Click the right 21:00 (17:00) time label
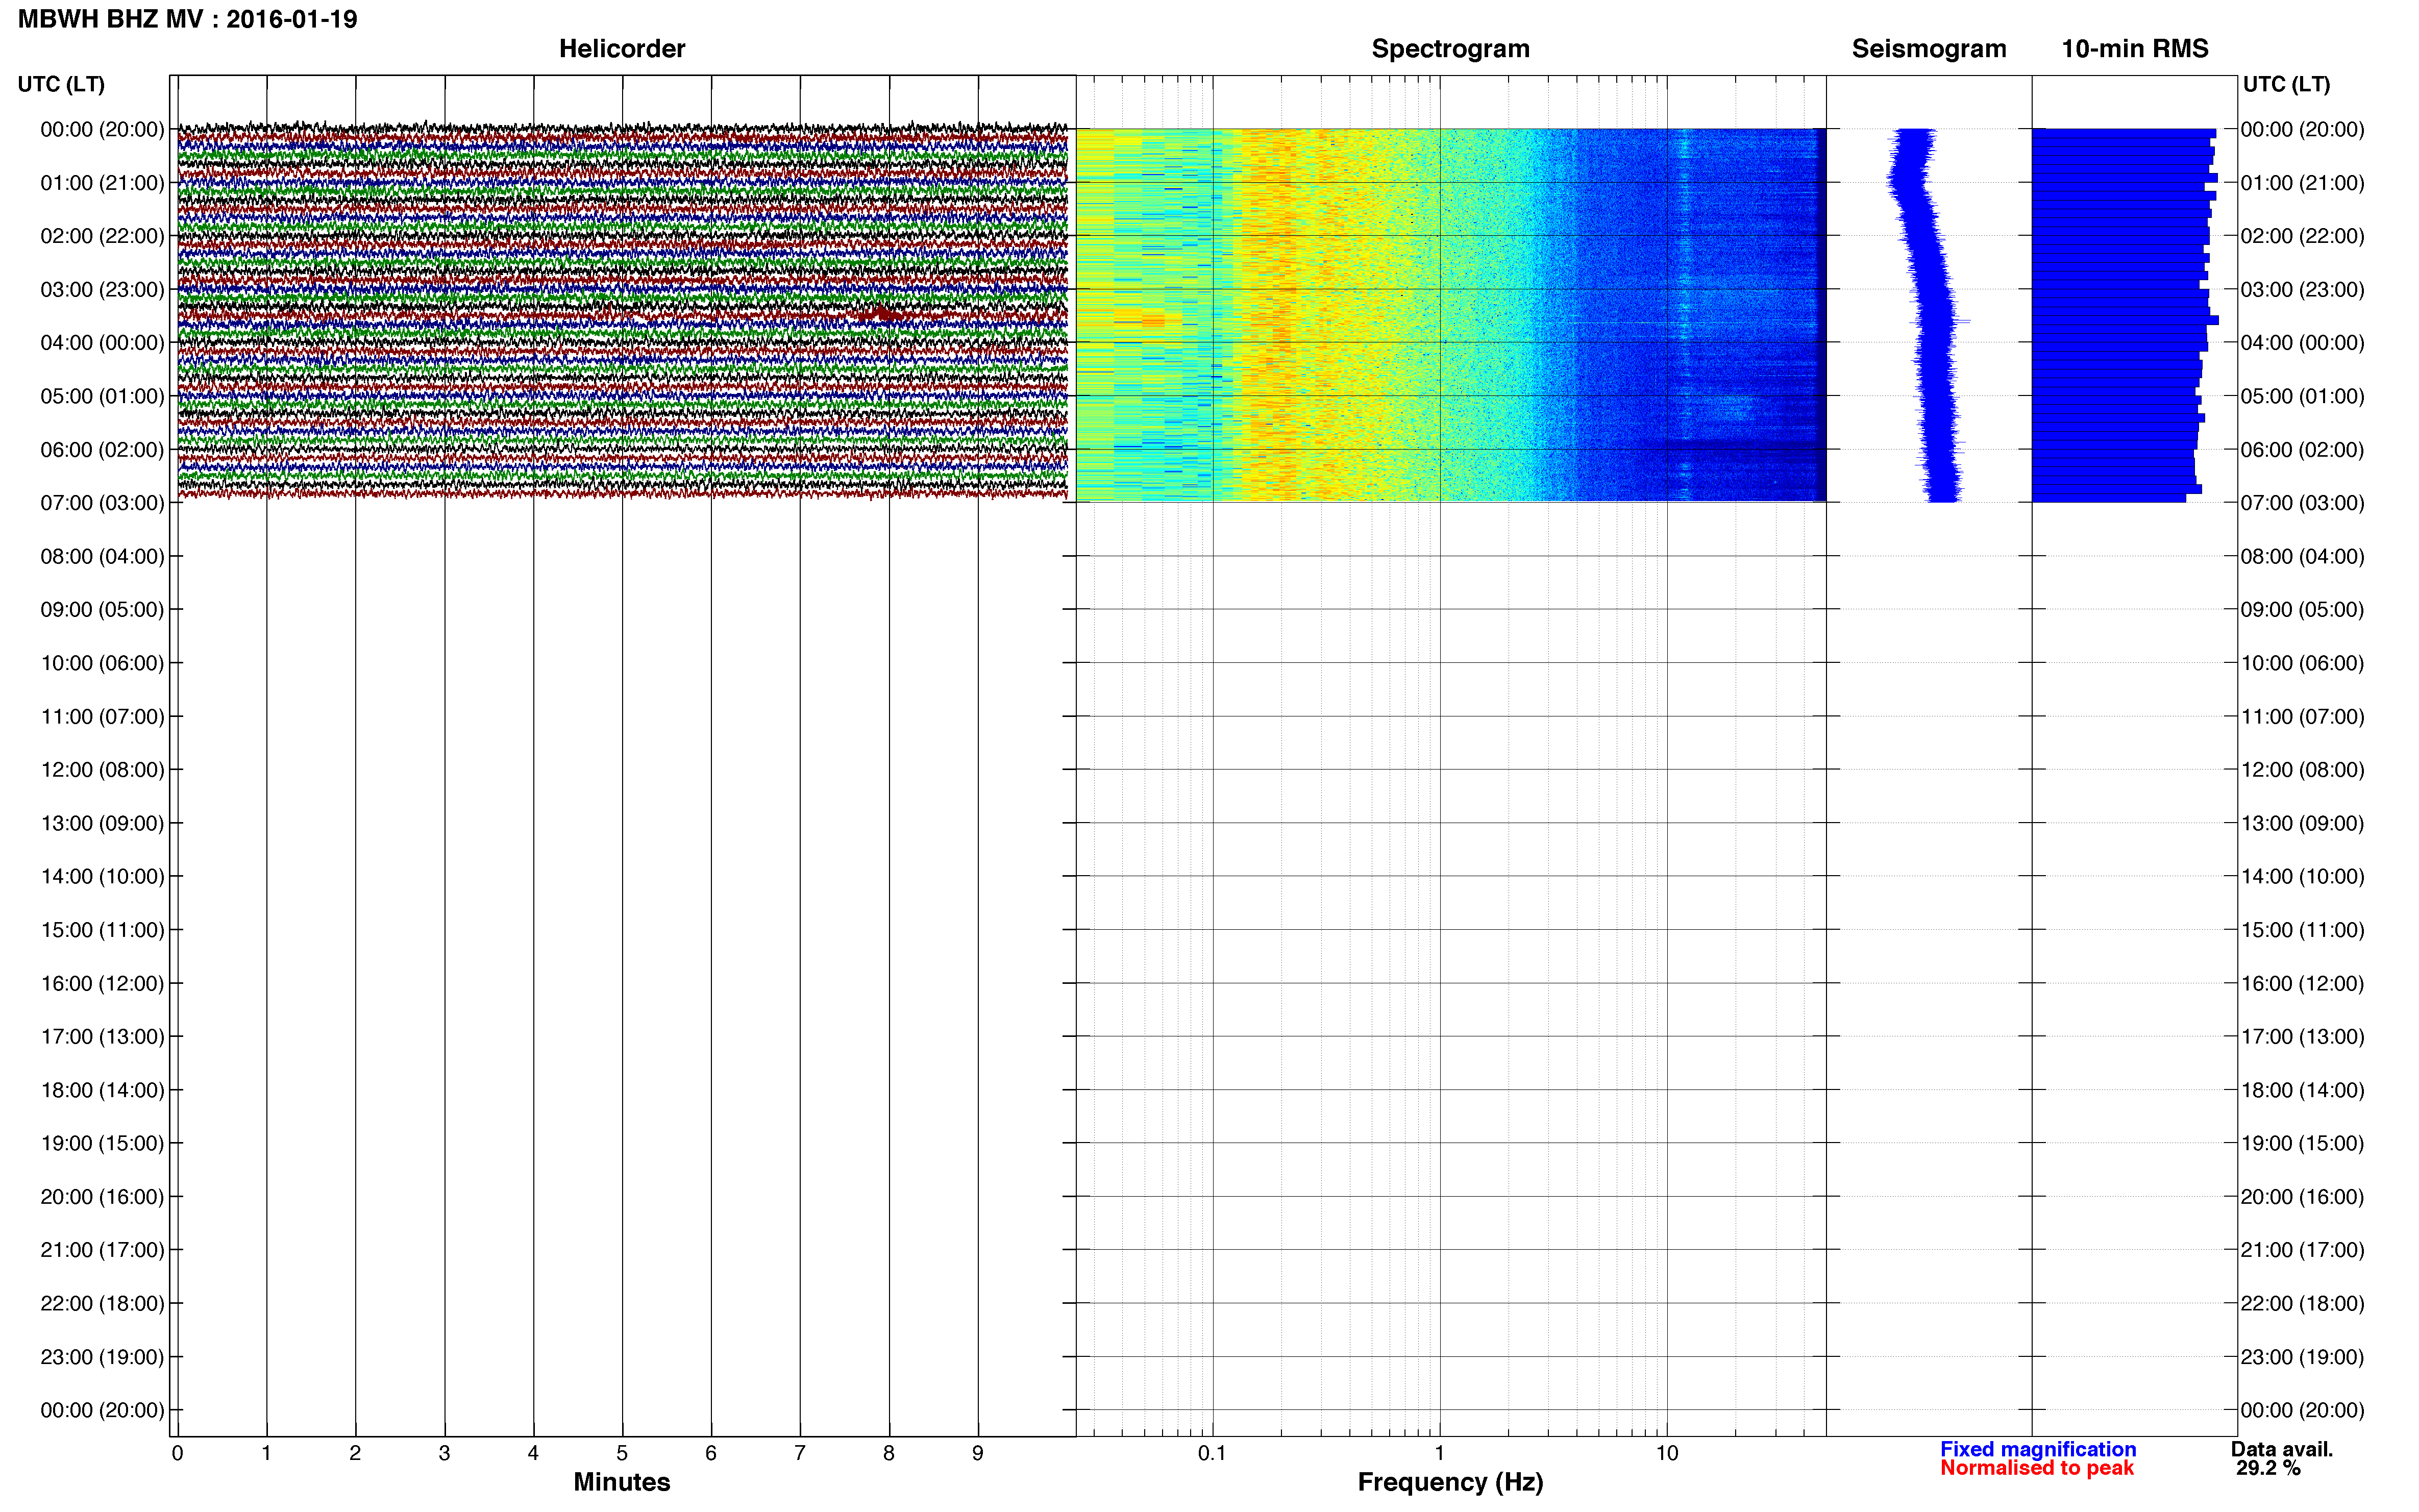The width and height of the screenshot is (2419, 1512). tap(2302, 1250)
